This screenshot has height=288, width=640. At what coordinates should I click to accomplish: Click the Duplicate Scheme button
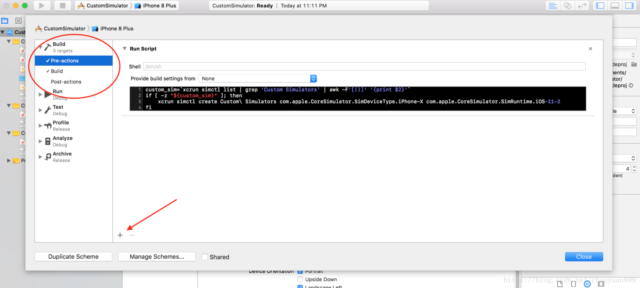(x=74, y=257)
